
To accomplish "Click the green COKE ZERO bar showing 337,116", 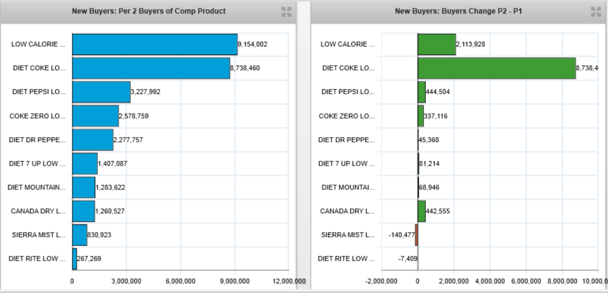I will 421,116.
